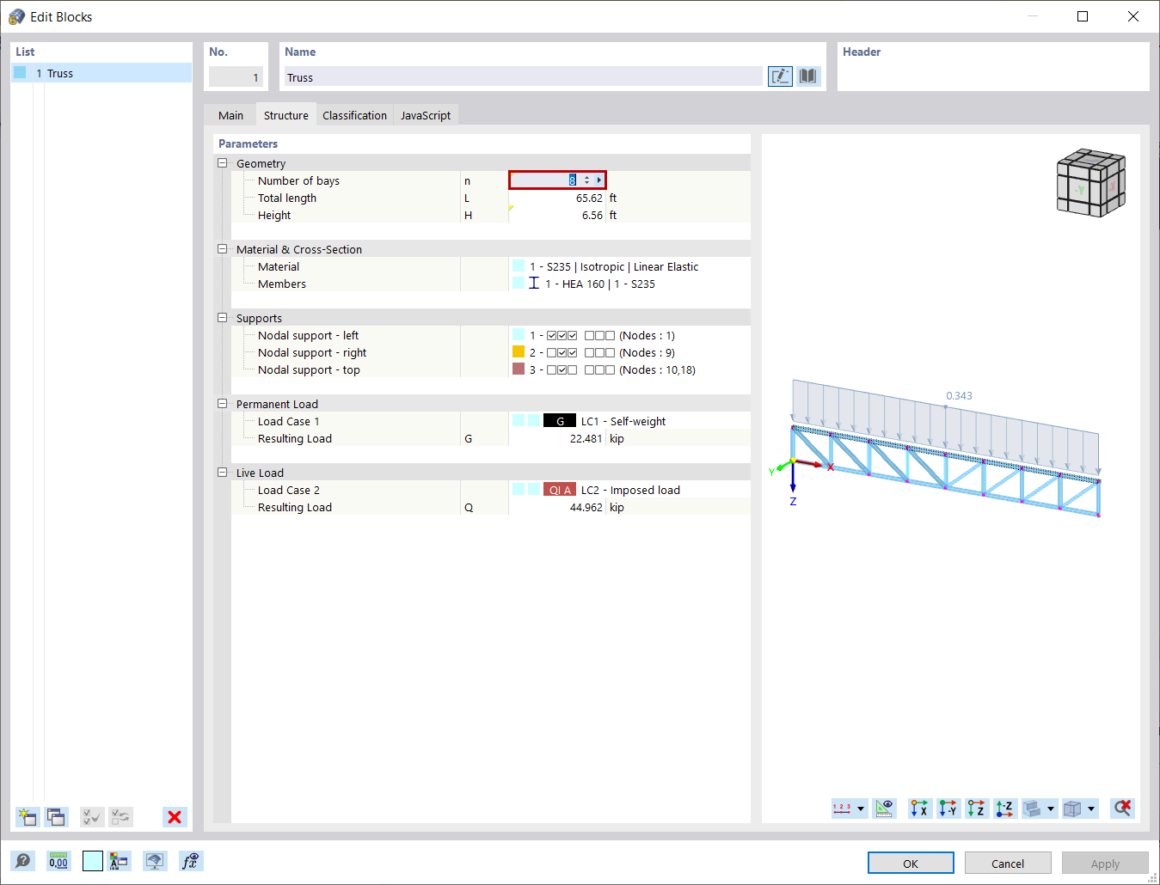Open the units and decimal places settings icon
The image size is (1160, 885).
pyautogui.click(x=57, y=860)
